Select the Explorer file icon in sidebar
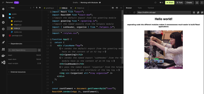204x94 pixels. pyautogui.click(x=3, y=16)
